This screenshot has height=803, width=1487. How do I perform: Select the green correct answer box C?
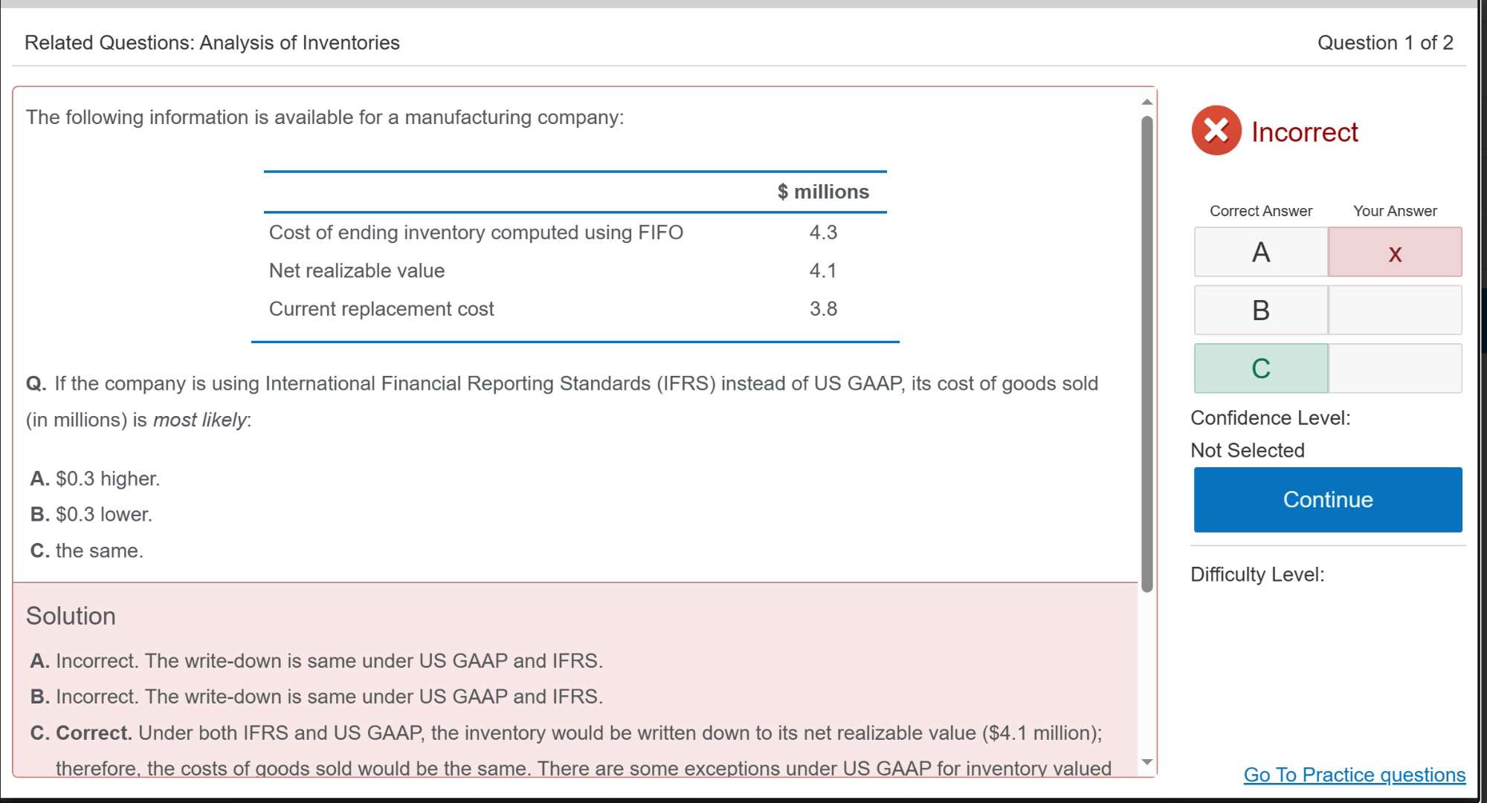tap(1260, 368)
